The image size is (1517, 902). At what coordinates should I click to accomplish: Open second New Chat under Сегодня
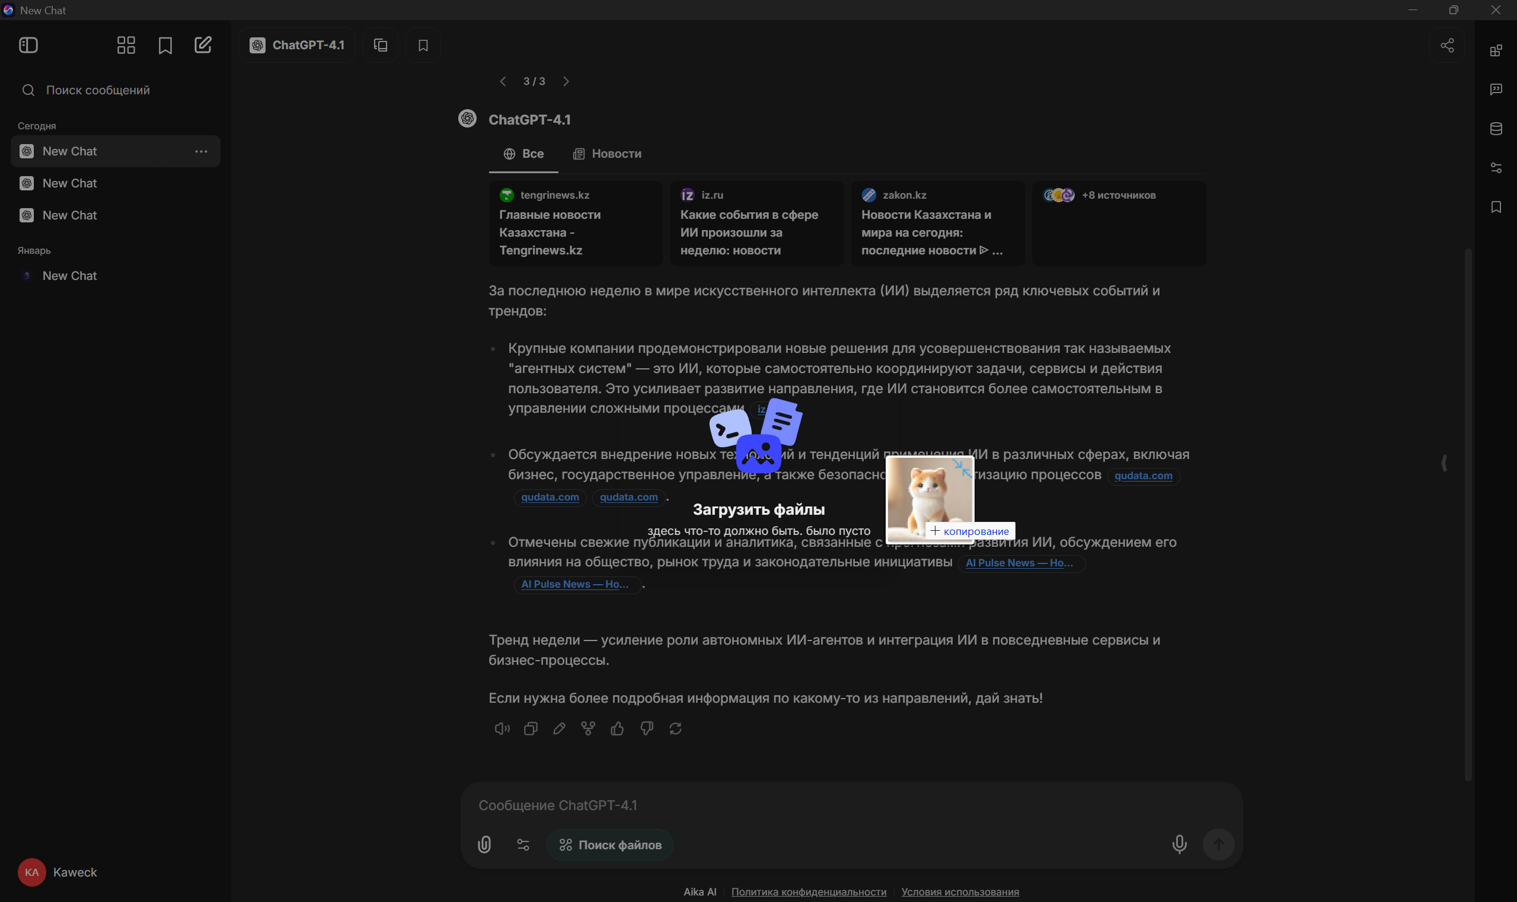pos(116,183)
